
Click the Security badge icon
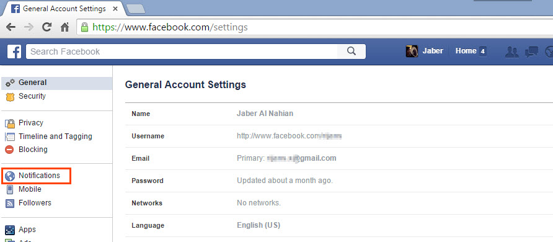point(10,97)
